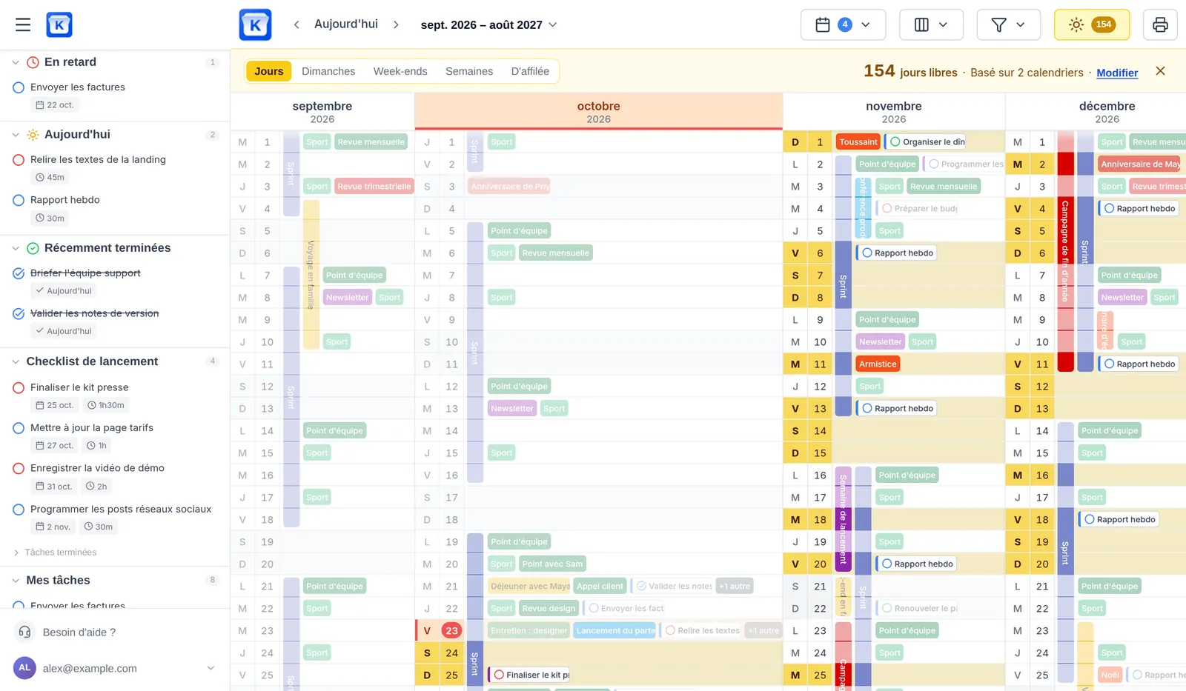Click the K logo beside the date navigation
Image resolution: width=1186 pixels, height=691 pixels.
[255, 24]
